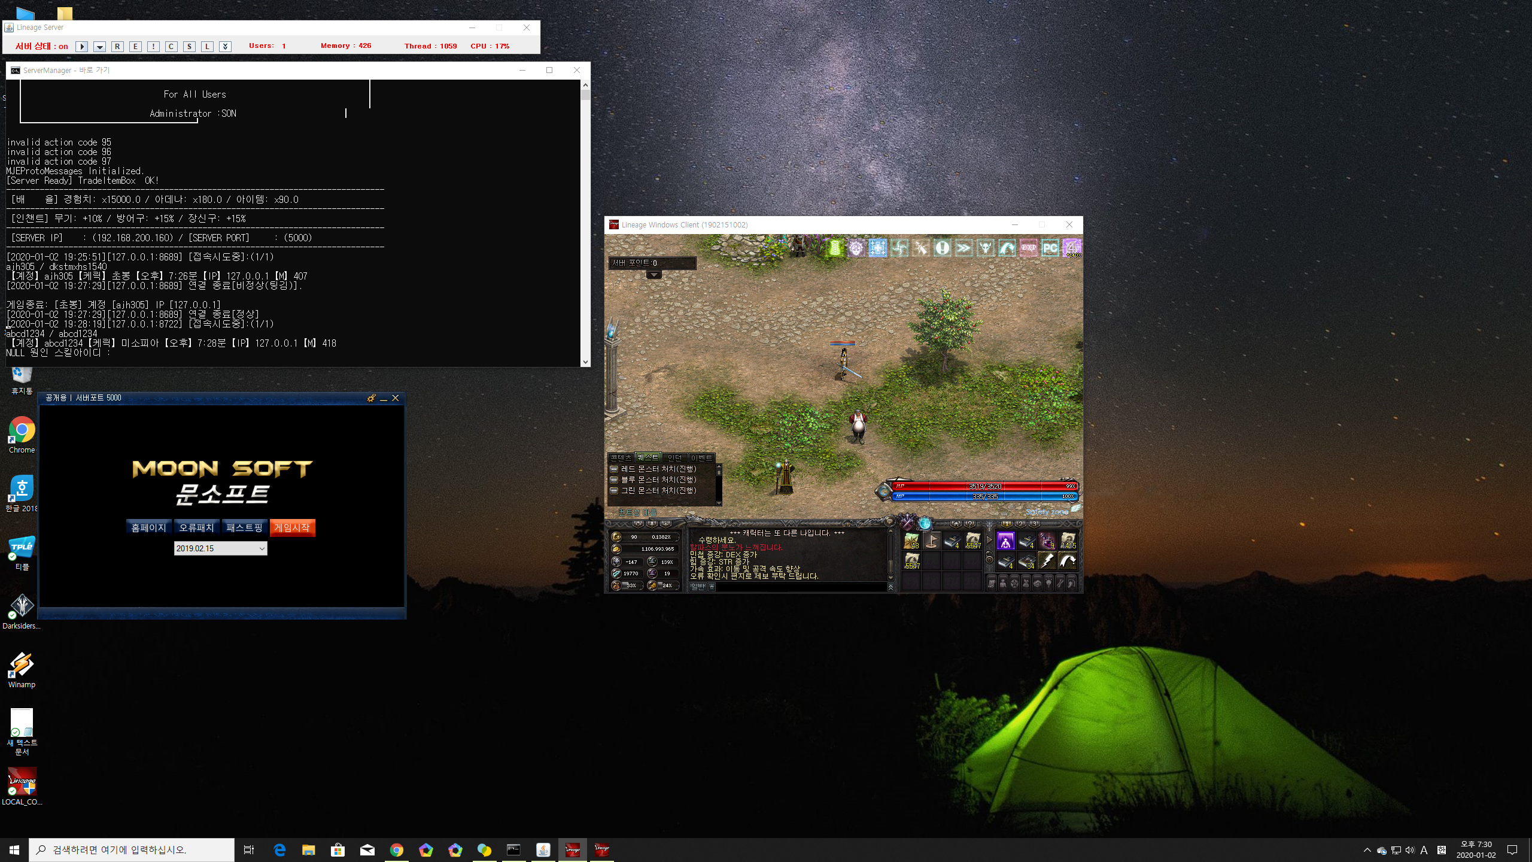This screenshot has height=862, width=1532.
Task: Click the double-arrow haste buff icon
Action: (964, 248)
